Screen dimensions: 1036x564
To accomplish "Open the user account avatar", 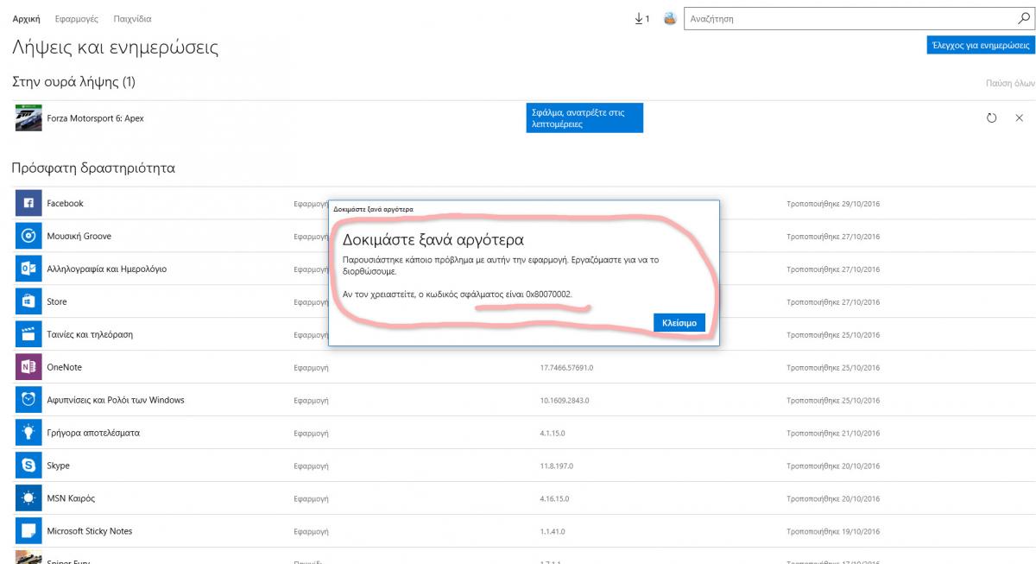I will pos(670,18).
